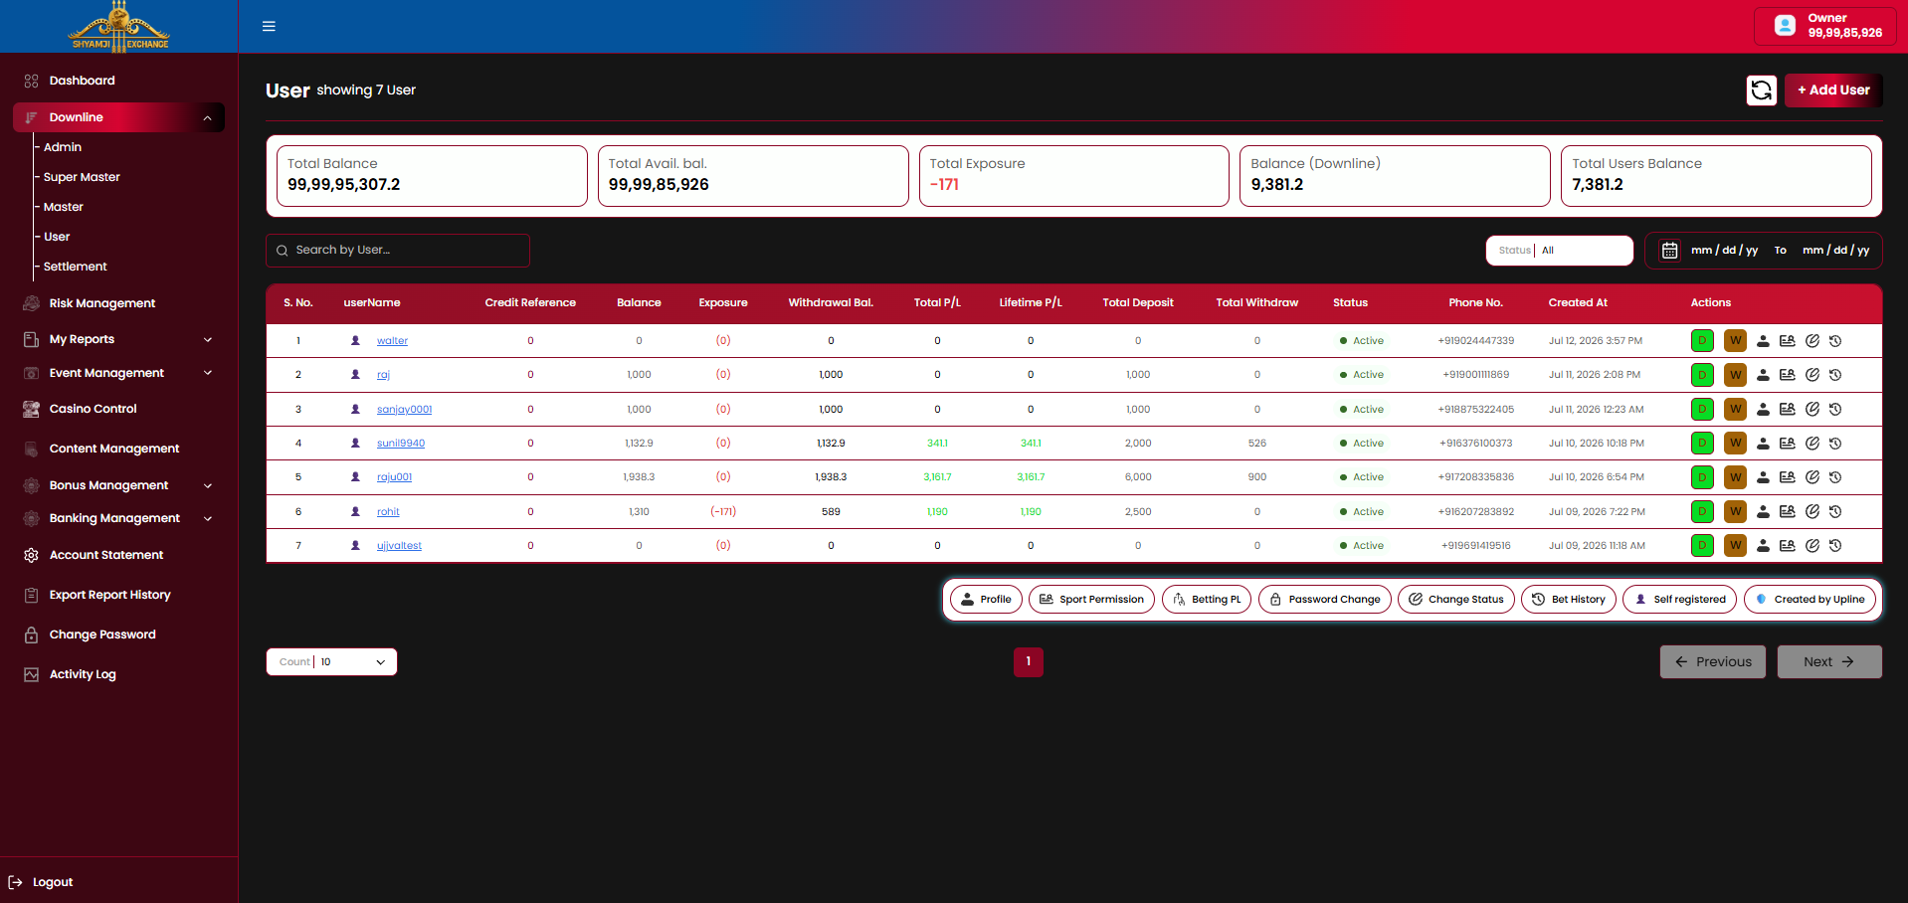Open the Status filter dropdown
Screen dimensions: 1908x903
[x=1559, y=251]
